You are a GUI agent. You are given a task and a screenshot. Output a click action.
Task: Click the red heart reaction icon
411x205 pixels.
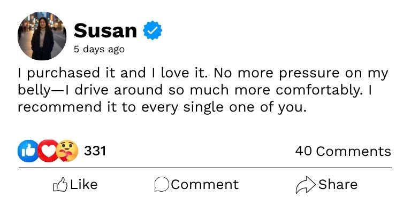click(x=48, y=151)
